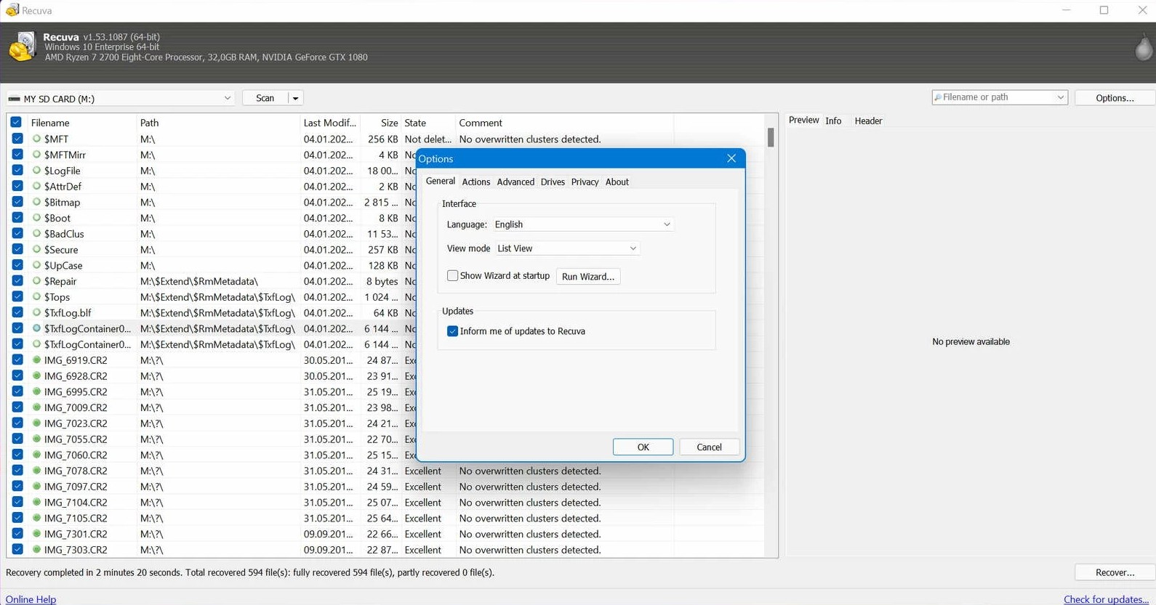Select the General tab in Options
Screen dimensions: 1156x605
440,181
